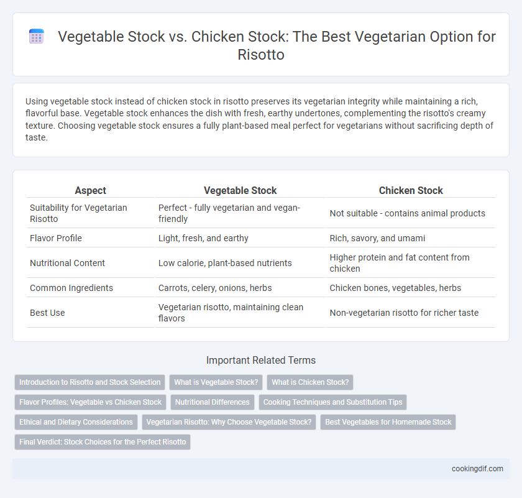Select the Flavor Profile table row label
This screenshot has height=498, width=522.
click(x=56, y=238)
